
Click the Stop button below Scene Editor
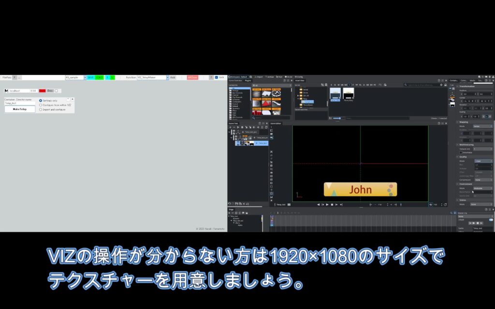point(332,205)
